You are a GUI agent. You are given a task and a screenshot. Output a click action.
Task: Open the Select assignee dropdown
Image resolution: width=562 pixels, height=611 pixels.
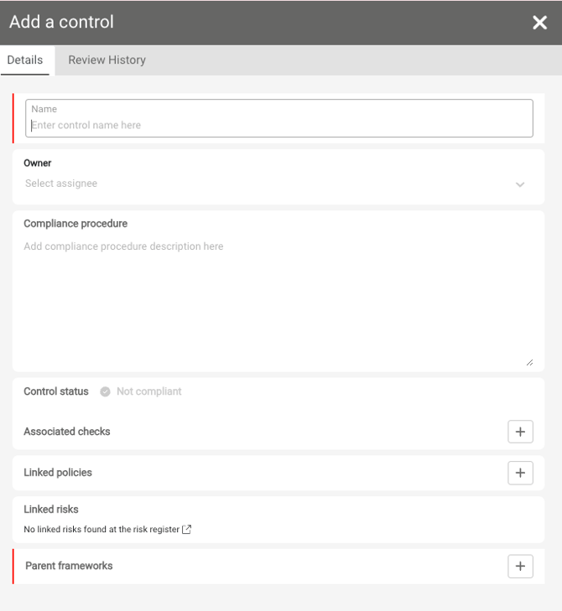click(x=268, y=184)
